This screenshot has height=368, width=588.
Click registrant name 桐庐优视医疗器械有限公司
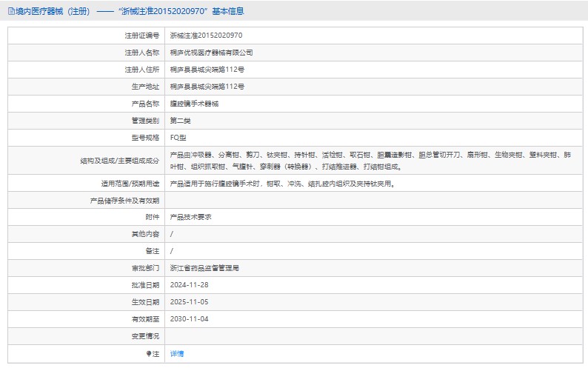211,53
